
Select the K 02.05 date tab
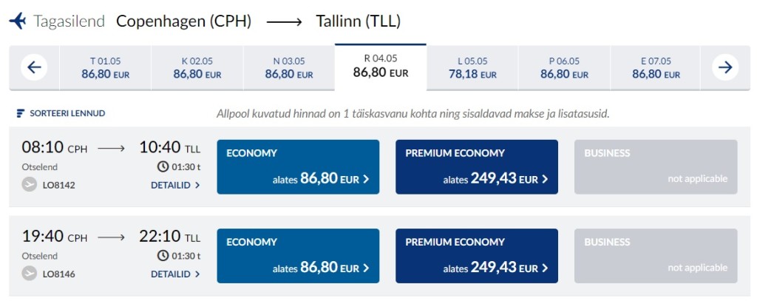coord(197,67)
